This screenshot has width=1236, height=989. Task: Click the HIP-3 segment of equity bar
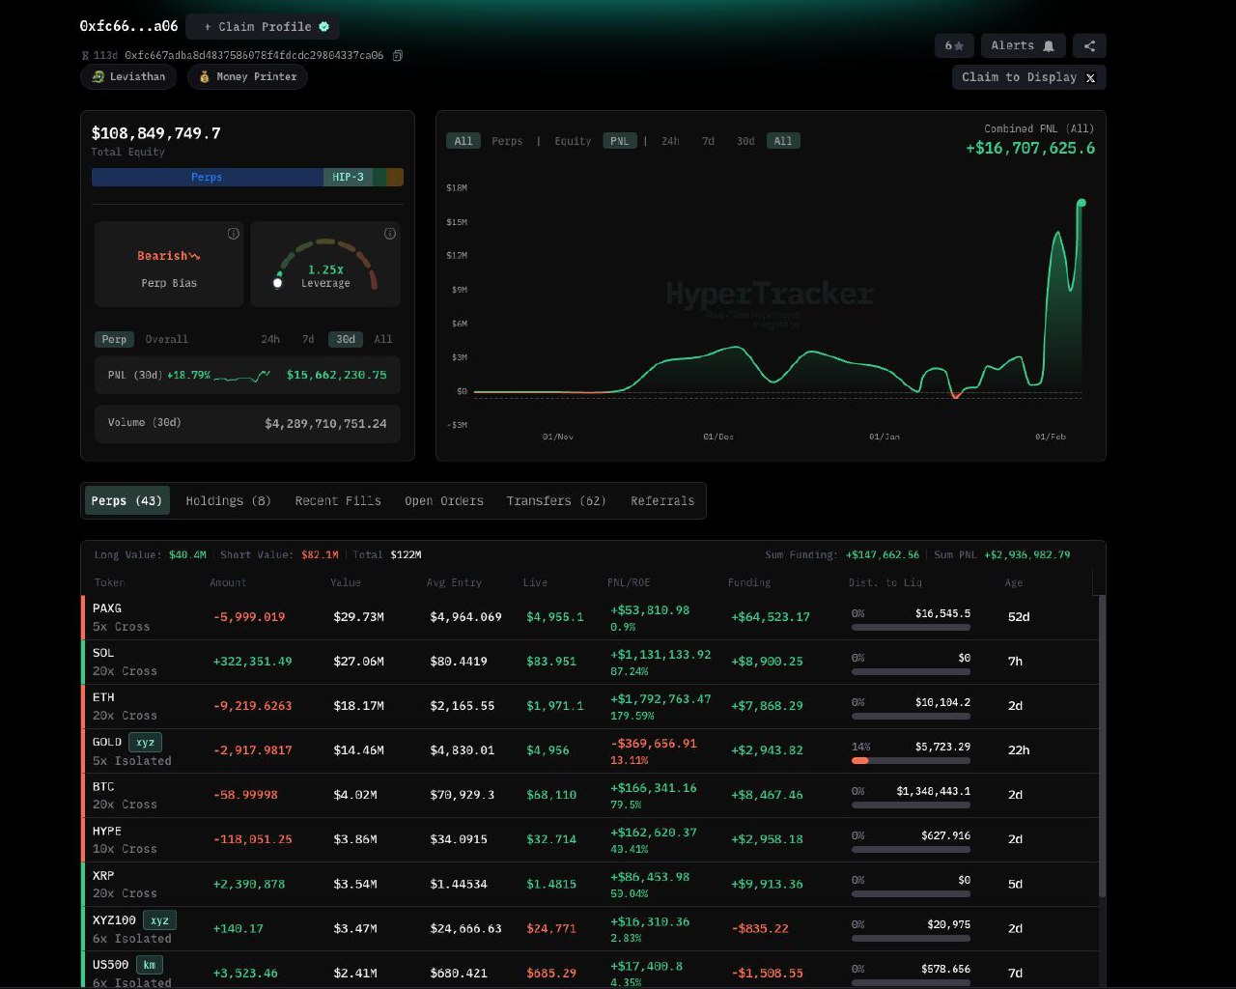(348, 178)
